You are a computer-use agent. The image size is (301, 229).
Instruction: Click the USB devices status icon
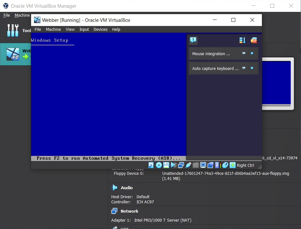click(188, 165)
